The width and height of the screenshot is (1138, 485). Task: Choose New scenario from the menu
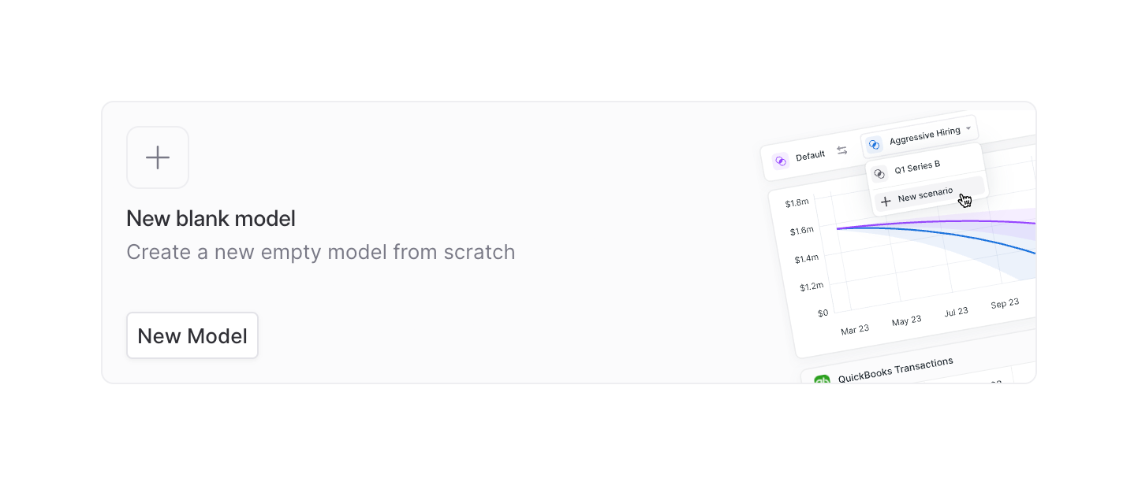(924, 194)
